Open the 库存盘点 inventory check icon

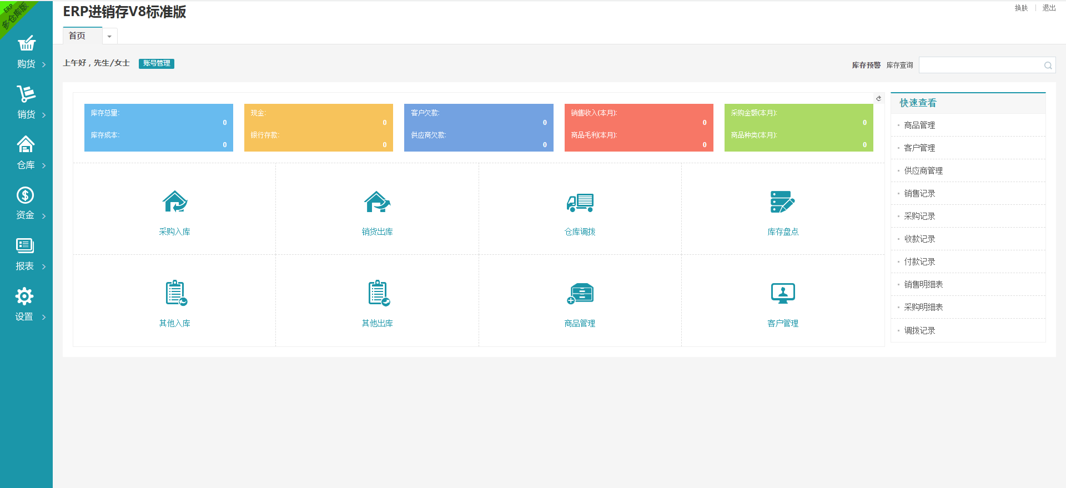click(x=783, y=202)
